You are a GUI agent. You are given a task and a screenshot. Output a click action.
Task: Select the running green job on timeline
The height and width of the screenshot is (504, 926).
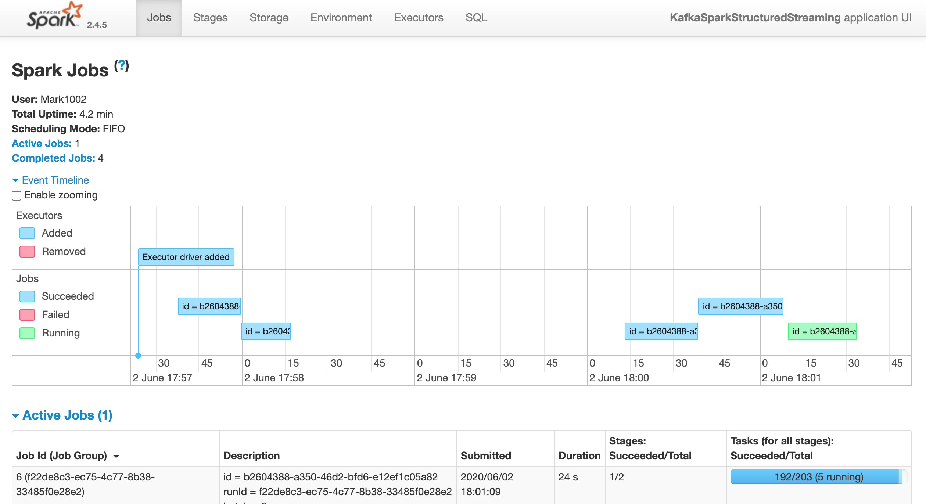coord(822,331)
